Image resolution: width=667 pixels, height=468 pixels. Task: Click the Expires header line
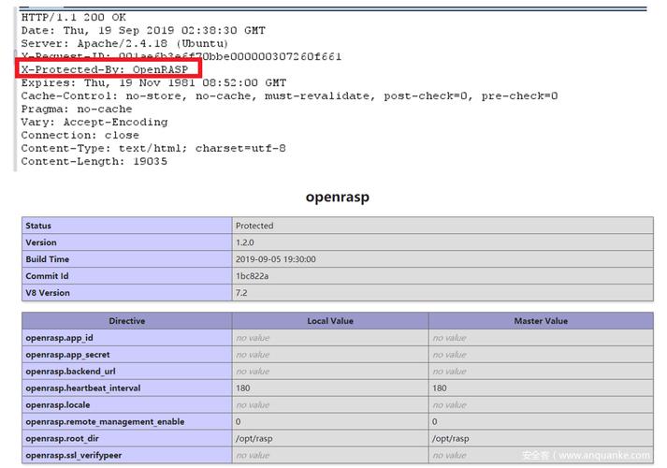(153, 83)
